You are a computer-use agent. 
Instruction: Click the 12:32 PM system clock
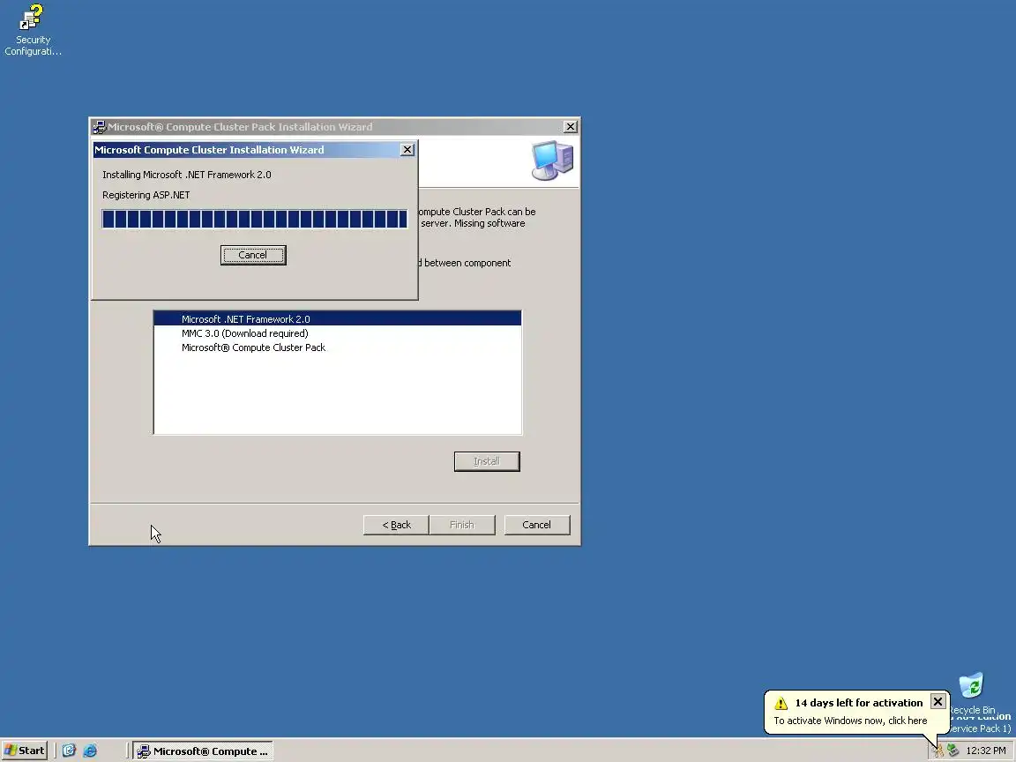(x=985, y=751)
